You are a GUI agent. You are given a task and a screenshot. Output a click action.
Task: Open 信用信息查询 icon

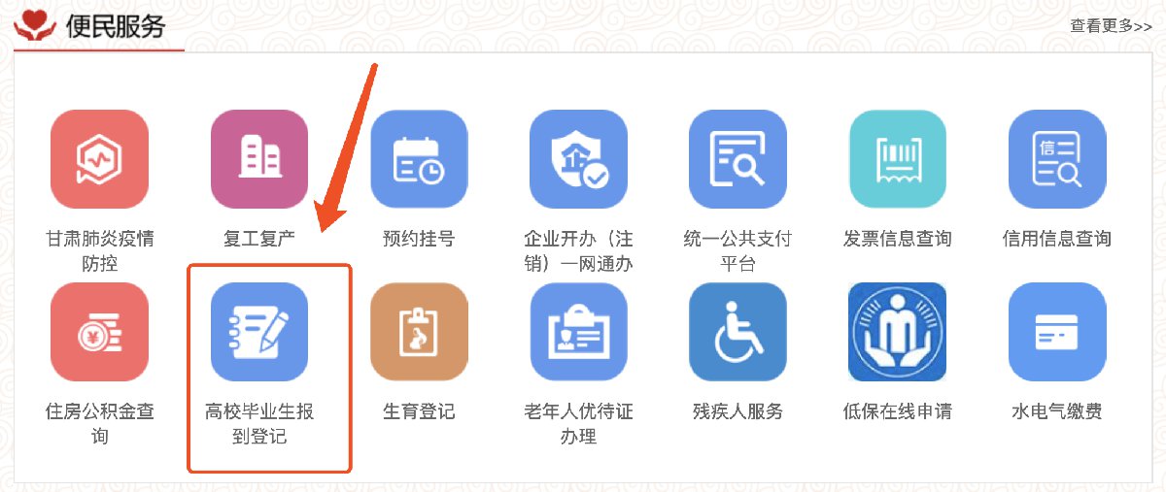[1057, 159]
